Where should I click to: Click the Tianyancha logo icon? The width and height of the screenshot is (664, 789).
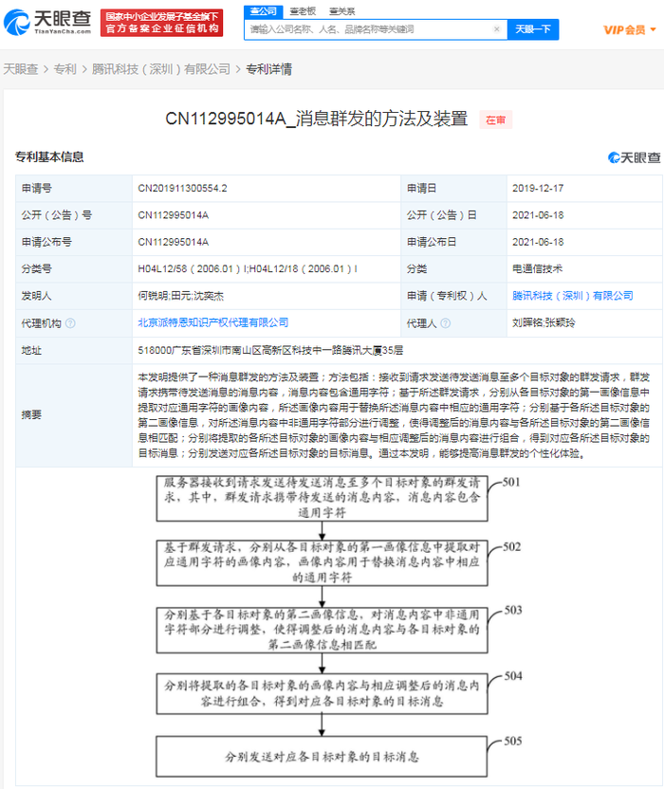17,23
